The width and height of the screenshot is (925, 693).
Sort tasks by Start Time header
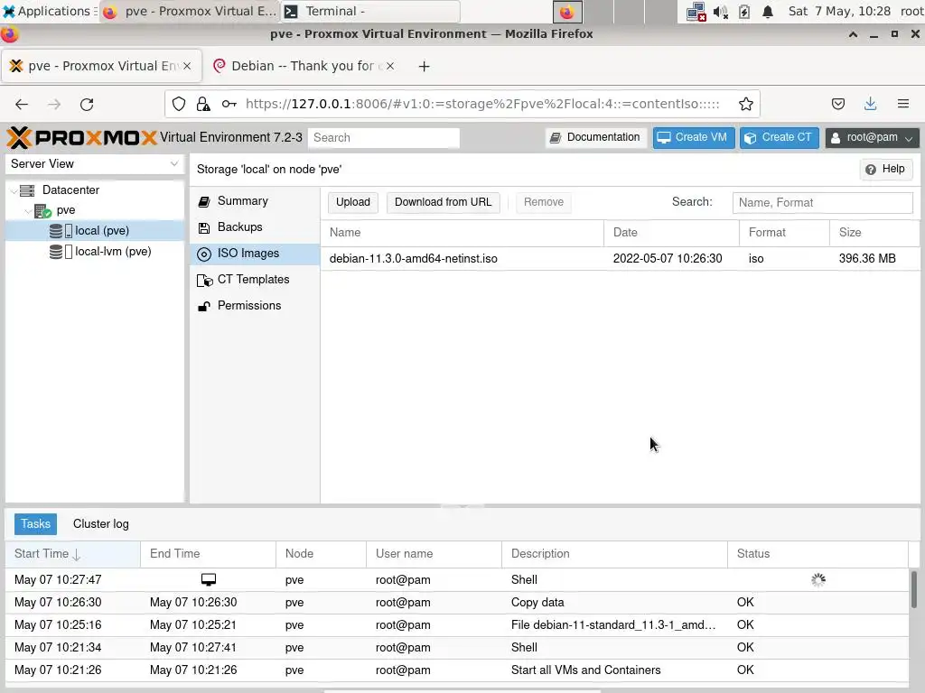(72, 554)
